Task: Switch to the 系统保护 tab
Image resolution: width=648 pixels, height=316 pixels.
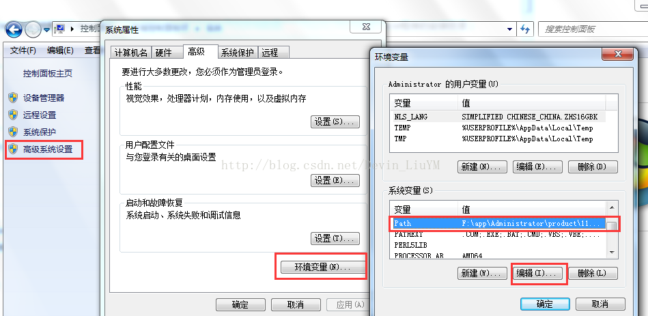Action: (237, 53)
